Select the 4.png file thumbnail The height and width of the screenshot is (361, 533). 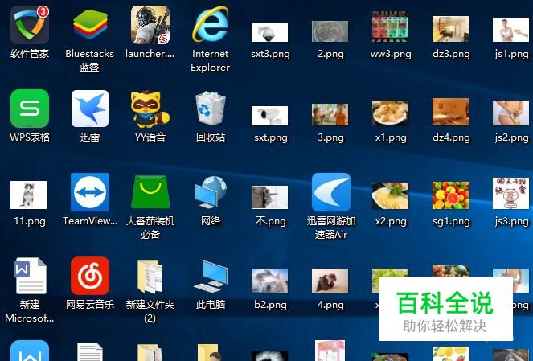pyautogui.click(x=330, y=281)
